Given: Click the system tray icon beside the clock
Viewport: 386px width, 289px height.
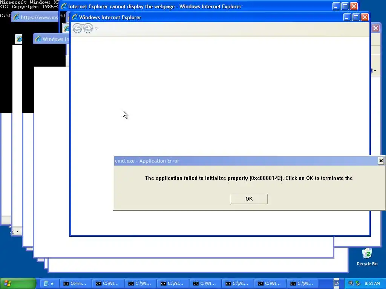Looking at the screenshot, I should click(358, 283).
